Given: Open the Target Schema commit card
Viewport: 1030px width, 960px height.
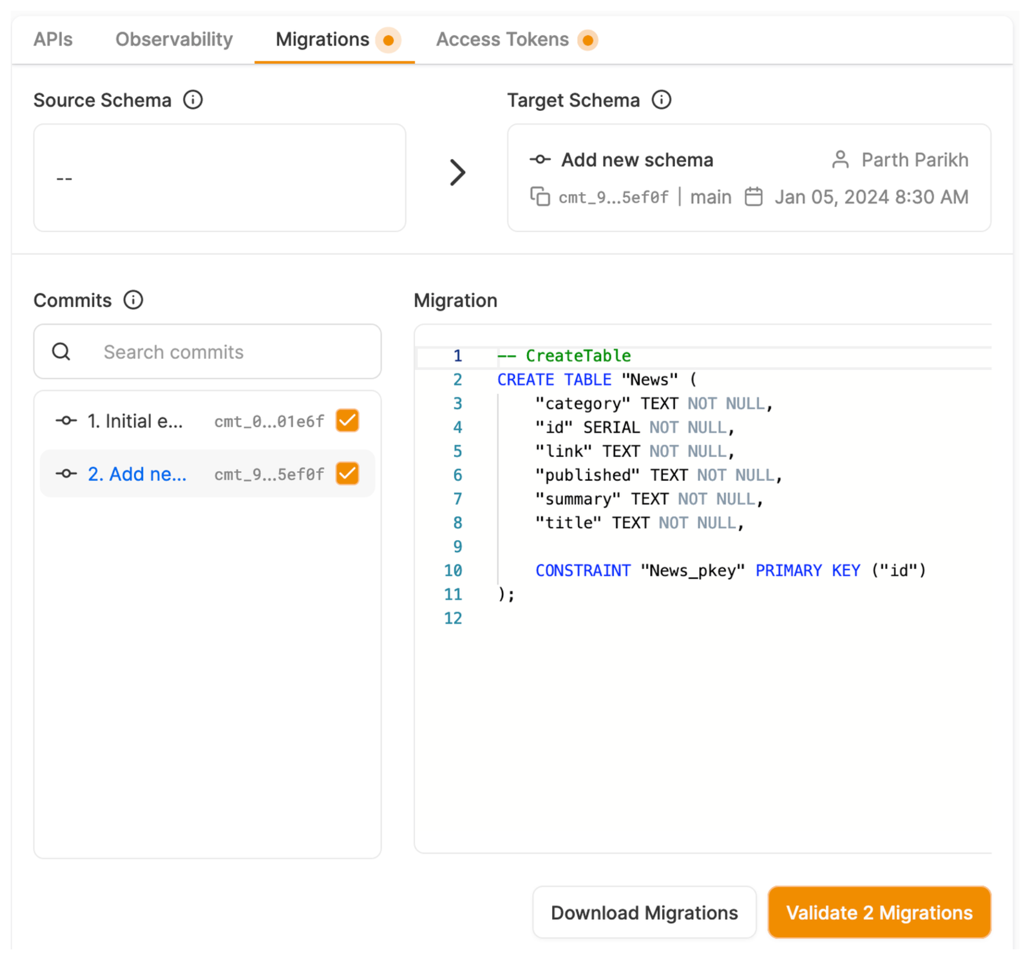Looking at the screenshot, I should [x=748, y=178].
